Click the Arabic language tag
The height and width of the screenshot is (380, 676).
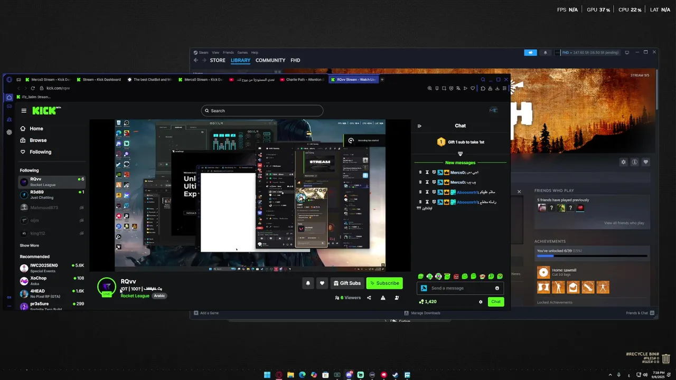(159, 296)
